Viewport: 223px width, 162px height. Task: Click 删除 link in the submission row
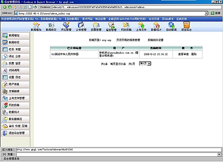[x=194, y=54]
